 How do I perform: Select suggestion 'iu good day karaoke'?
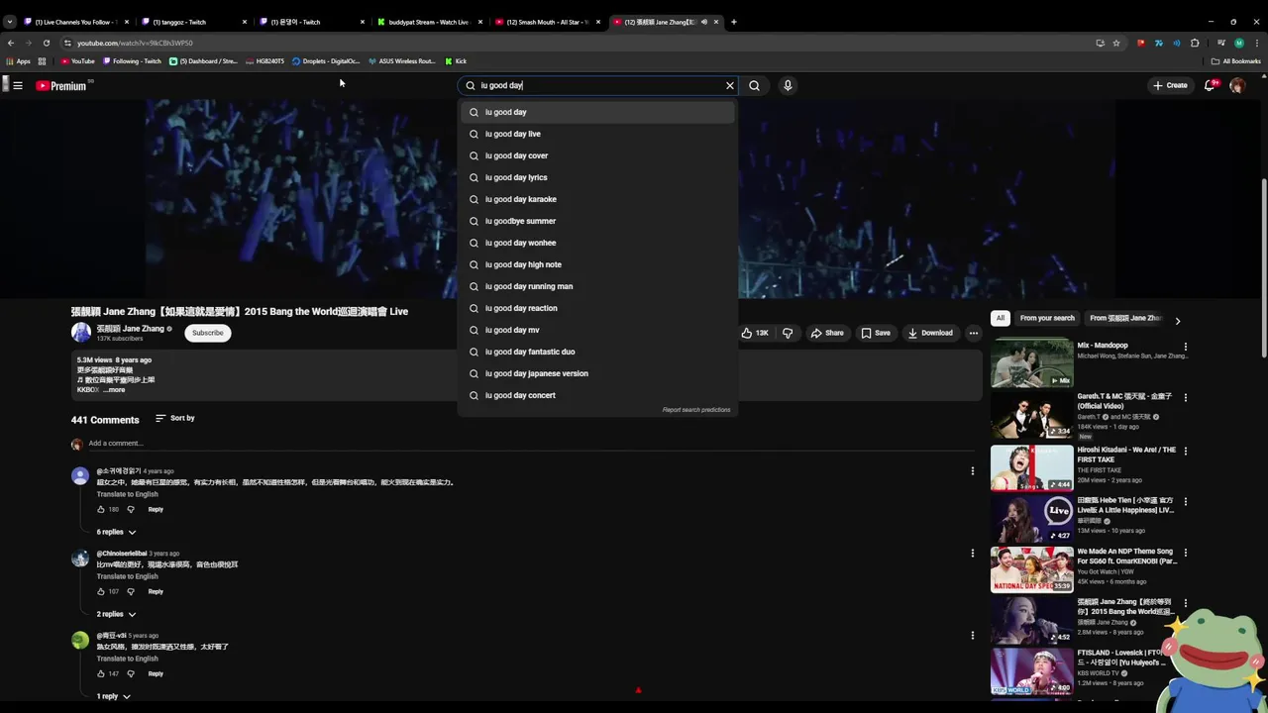(x=597, y=199)
